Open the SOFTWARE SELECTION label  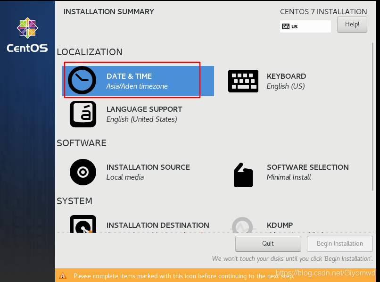coord(308,167)
